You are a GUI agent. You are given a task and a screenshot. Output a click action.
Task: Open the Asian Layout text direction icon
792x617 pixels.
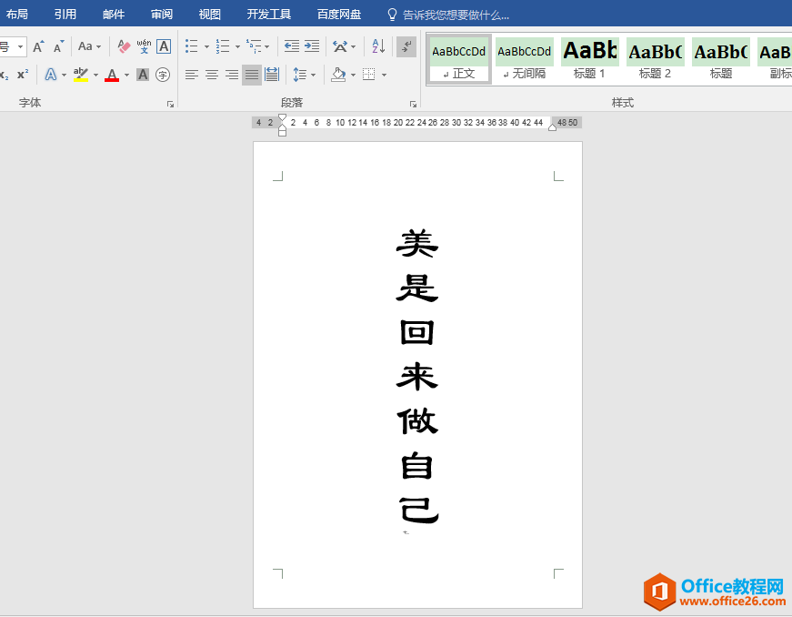coord(340,46)
